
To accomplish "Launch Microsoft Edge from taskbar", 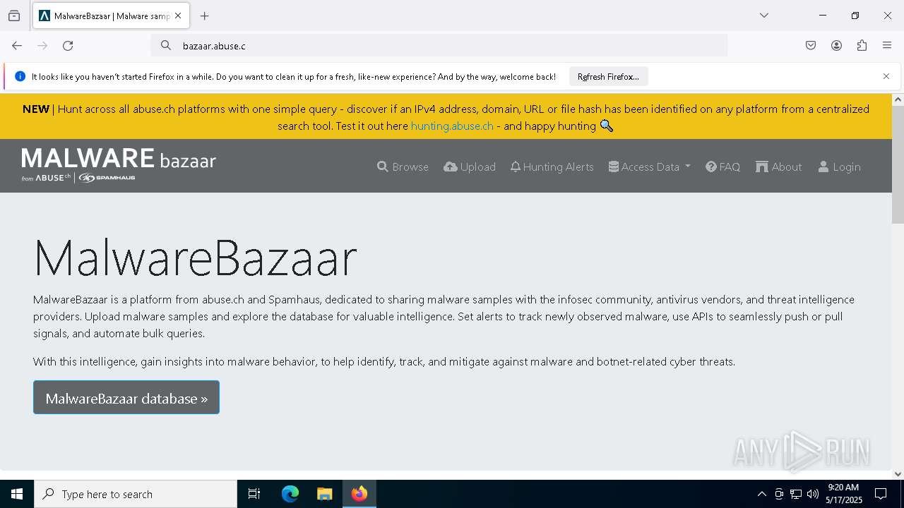I will [290, 494].
